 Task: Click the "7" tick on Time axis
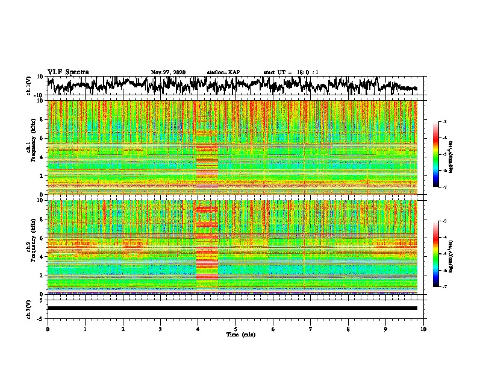pos(311,329)
